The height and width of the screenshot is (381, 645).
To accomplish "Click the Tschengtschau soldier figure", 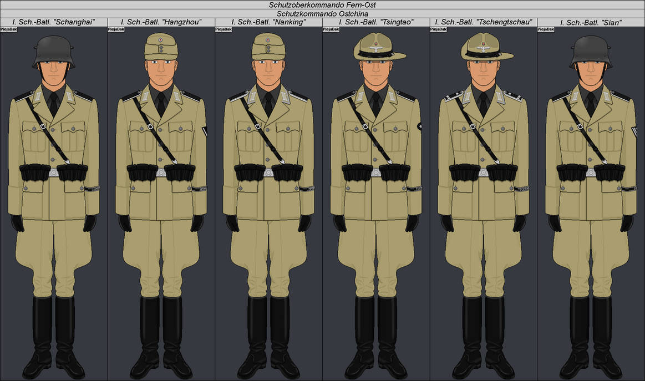I will tap(483, 194).
